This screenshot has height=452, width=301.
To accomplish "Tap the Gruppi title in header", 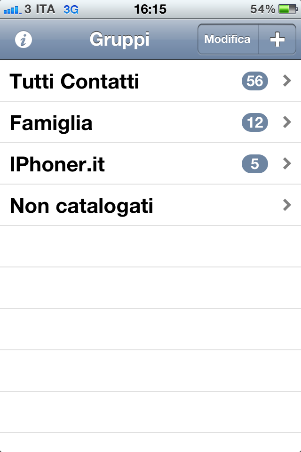I will (x=119, y=40).
